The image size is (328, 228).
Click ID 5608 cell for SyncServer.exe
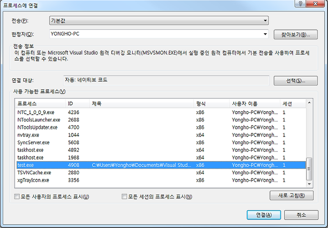pyautogui.click(x=74, y=142)
